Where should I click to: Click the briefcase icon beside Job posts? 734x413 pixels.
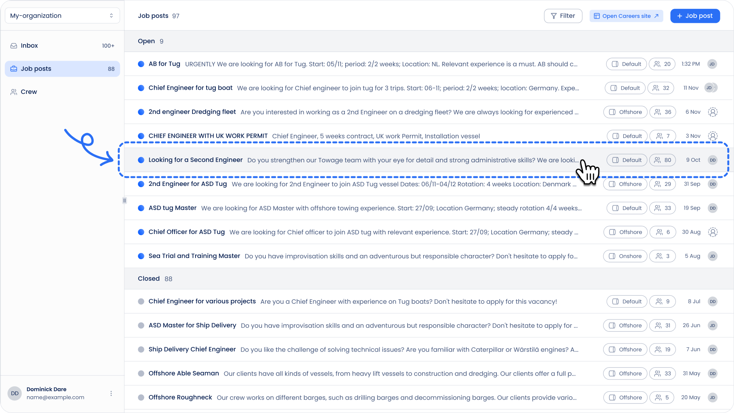[14, 69]
